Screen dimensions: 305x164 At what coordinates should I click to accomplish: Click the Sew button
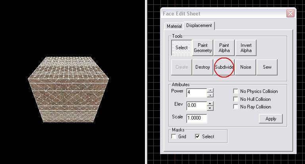267,67
